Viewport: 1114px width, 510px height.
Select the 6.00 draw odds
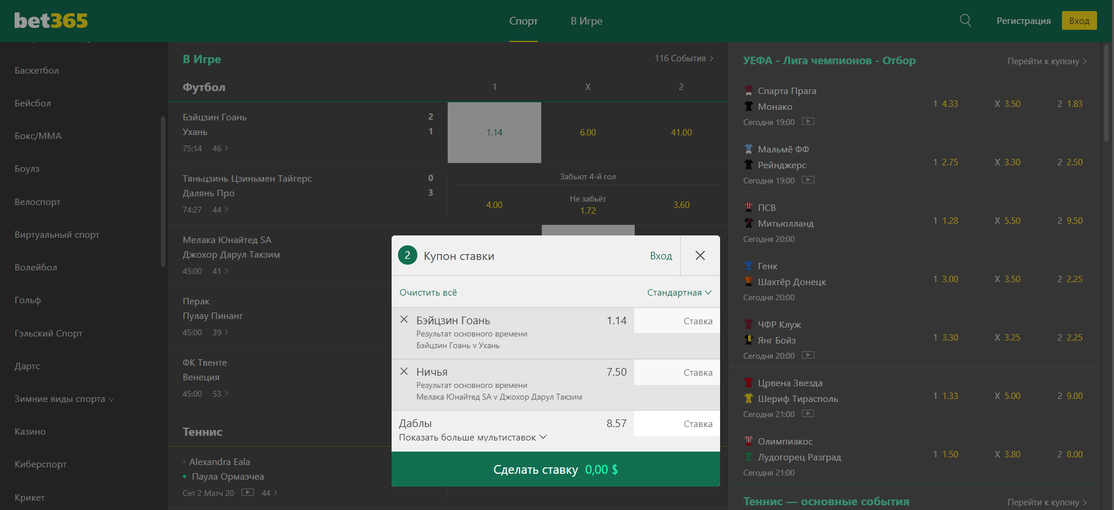point(588,133)
